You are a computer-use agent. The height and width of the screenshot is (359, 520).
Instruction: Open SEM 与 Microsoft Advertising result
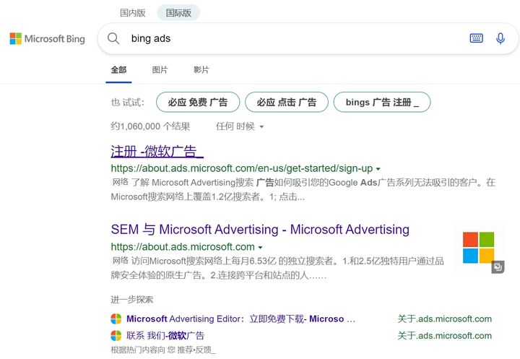coord(260,230)
